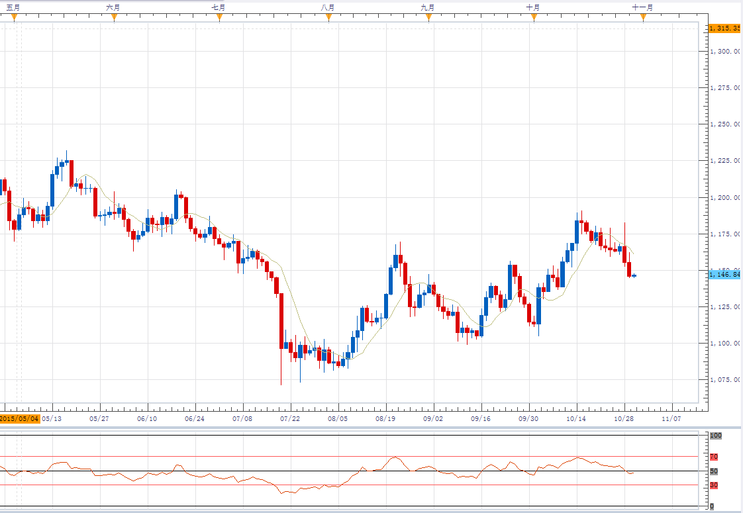The height and width of the screenshot is (513, 743).
Task: Click the orange marker under 七月
Action: 219,17
